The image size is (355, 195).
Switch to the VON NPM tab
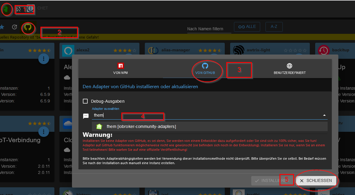click(121, 69)
